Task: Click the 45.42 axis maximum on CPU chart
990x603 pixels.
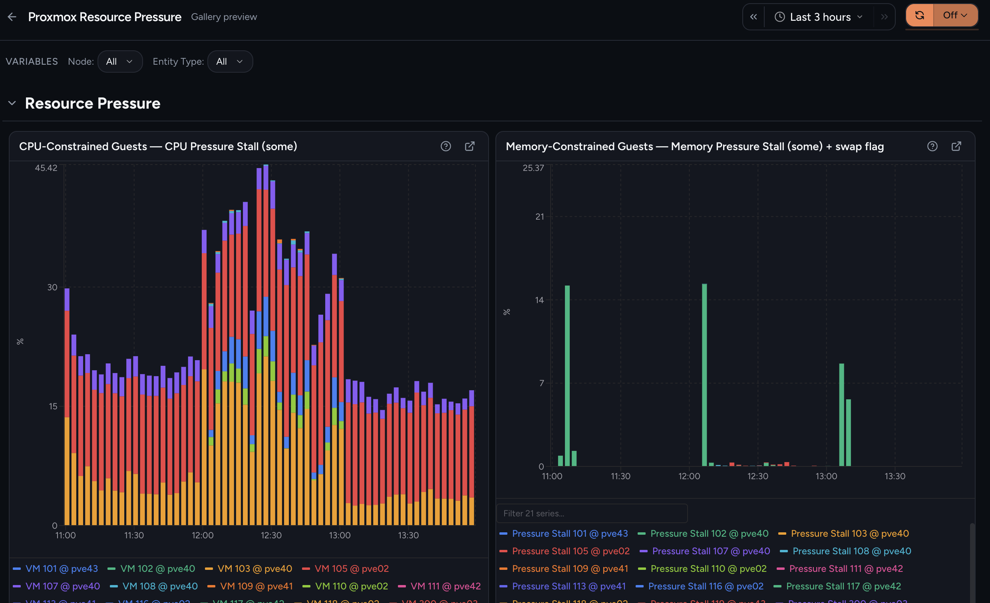Action: pos(46,168)
